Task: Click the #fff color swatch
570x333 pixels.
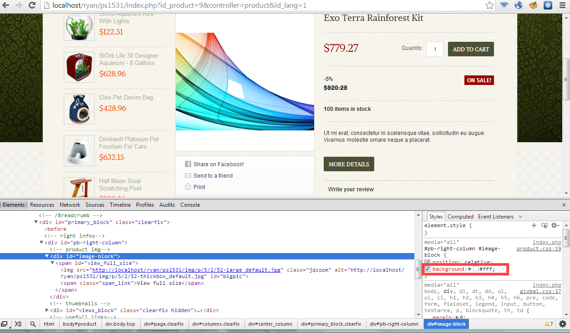Action: (476, 269)
